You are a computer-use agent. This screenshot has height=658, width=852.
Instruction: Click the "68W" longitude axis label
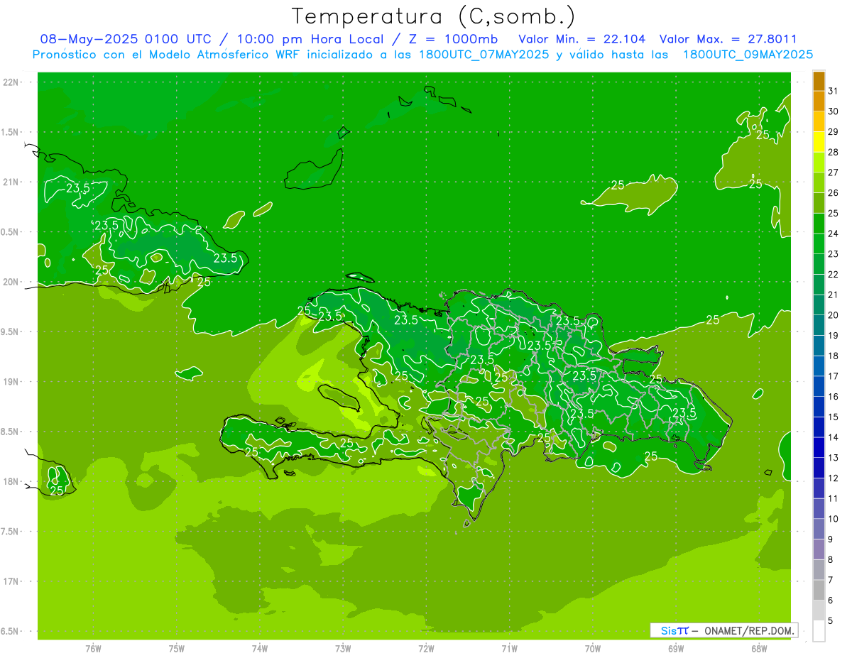click(759, 649)
